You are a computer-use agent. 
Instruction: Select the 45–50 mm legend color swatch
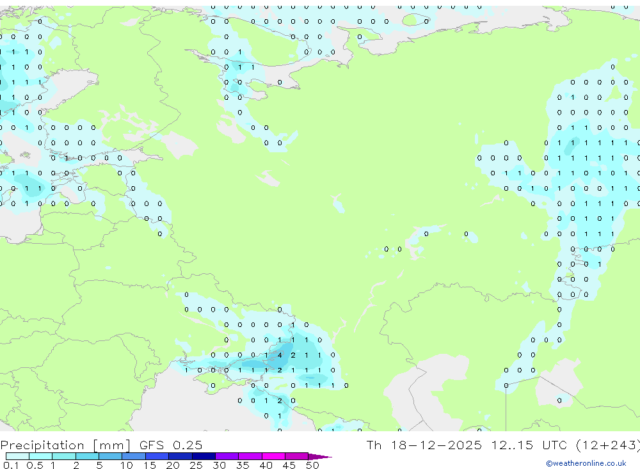coord(297,456)
